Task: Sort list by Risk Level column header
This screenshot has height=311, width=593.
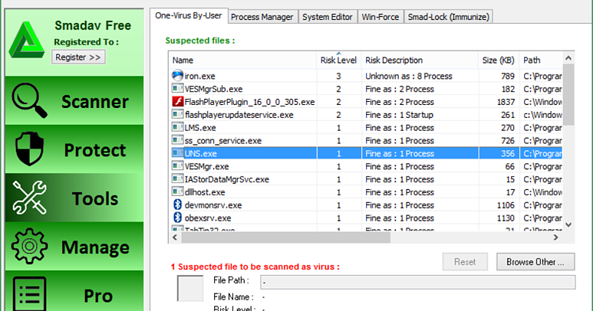Action: [338, 61]
